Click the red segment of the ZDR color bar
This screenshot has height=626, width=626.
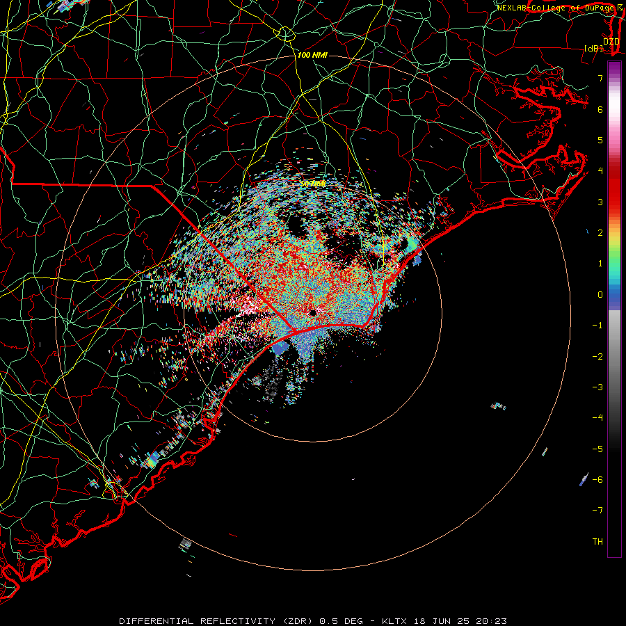[614, 188]
